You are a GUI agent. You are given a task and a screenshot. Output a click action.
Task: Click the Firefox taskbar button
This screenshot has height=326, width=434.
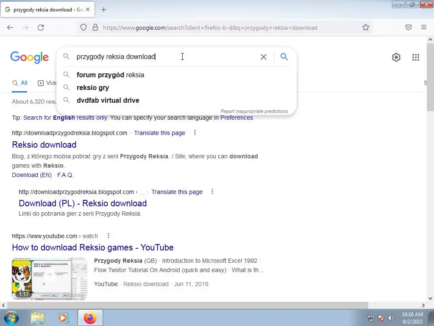[90, 318]
